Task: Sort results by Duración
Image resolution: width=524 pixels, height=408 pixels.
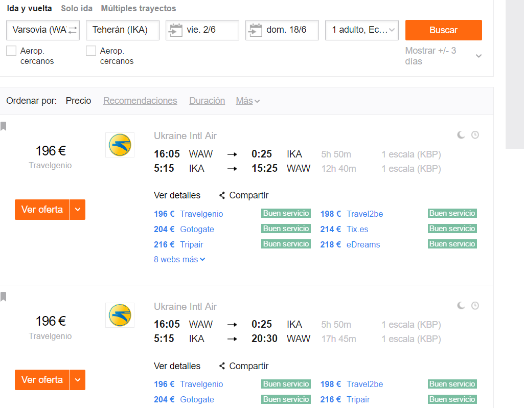Action: coord(207,101)
